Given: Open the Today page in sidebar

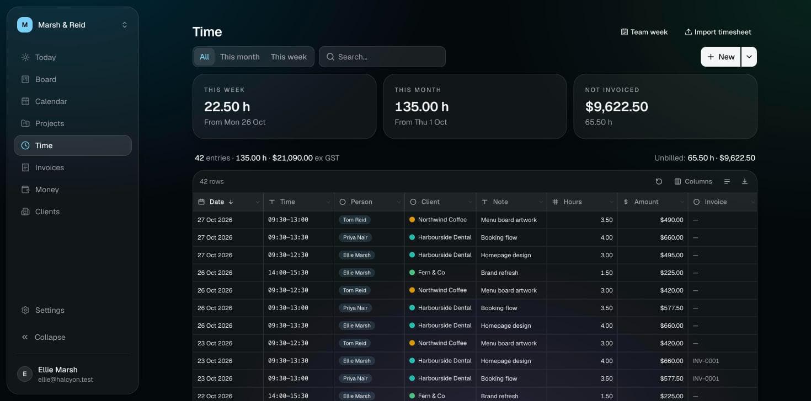Looking at the screenshot, I should point(73,57).
